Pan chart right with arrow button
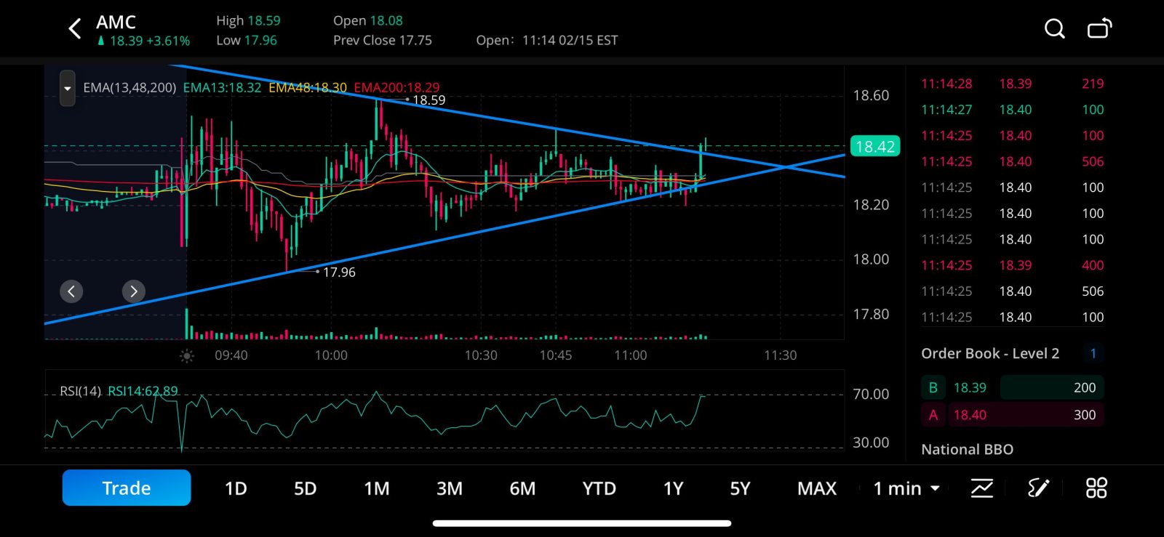1164x537 pixels. pos(133,291)
